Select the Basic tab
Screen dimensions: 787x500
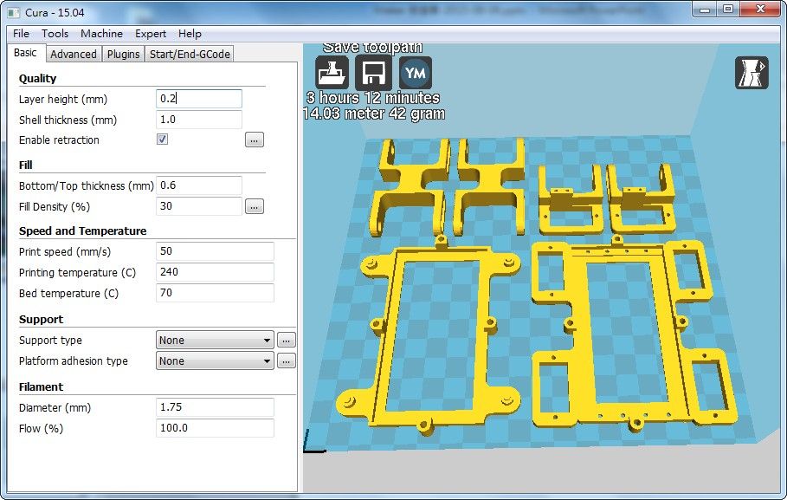[x=26, y=53]
